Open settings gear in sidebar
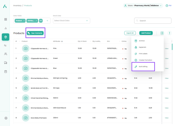Image resolution: width=175 pixels, height=126 pixels. coord(6,118)
